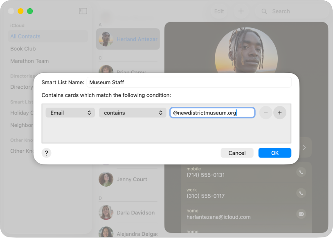Open the 'contains' condition dropdown

click(132, 112)
